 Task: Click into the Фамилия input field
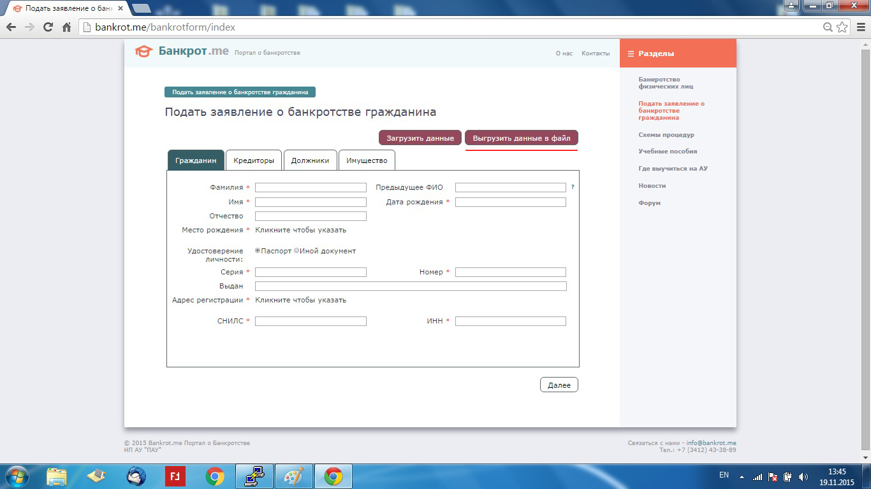pos(311,188)
